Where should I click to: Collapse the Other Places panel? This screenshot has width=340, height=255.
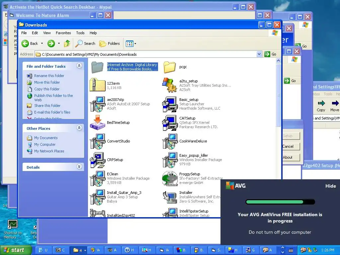tap(79, 128)
